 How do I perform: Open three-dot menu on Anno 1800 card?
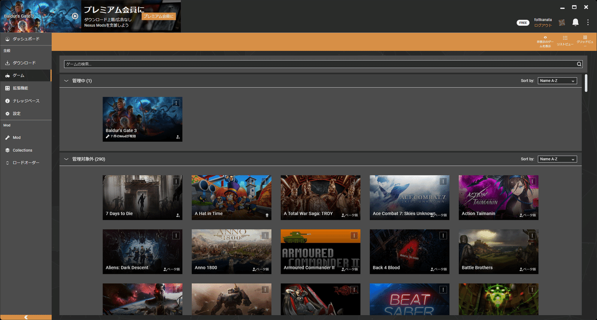265,236
